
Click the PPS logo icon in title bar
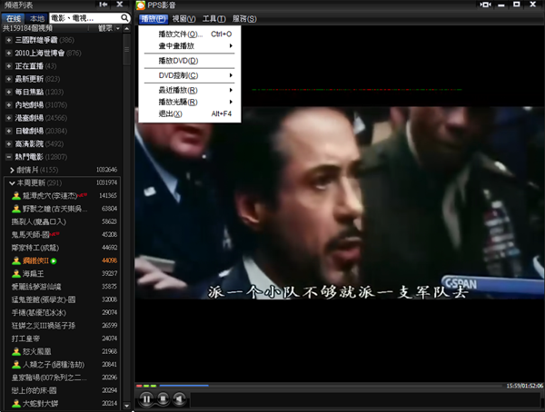(141, 5)
